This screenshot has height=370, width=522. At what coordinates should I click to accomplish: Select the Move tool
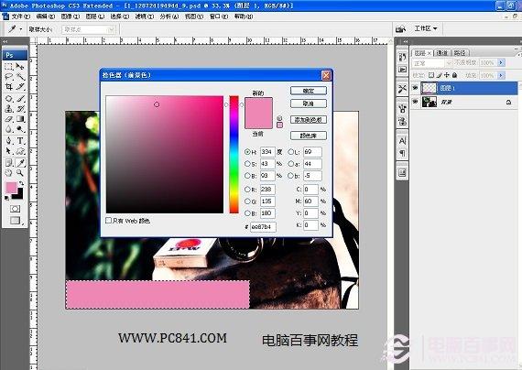(x=20, y=67)
